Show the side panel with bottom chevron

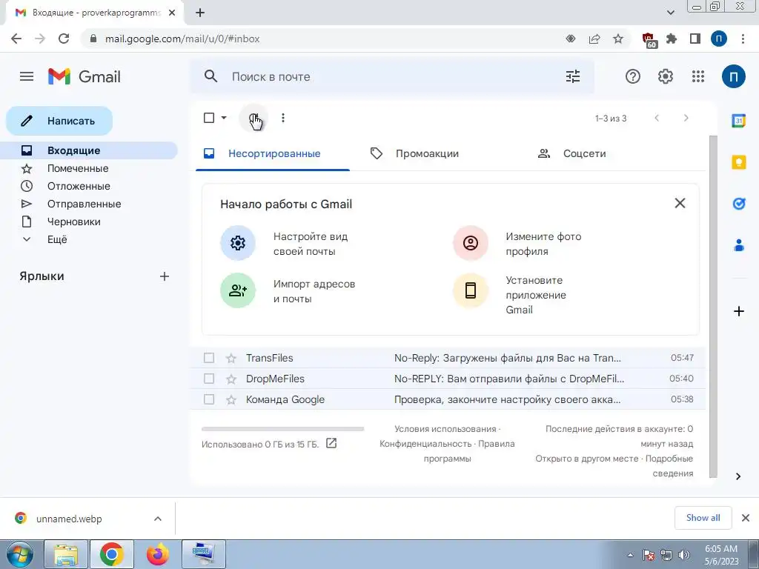point(738,476)
